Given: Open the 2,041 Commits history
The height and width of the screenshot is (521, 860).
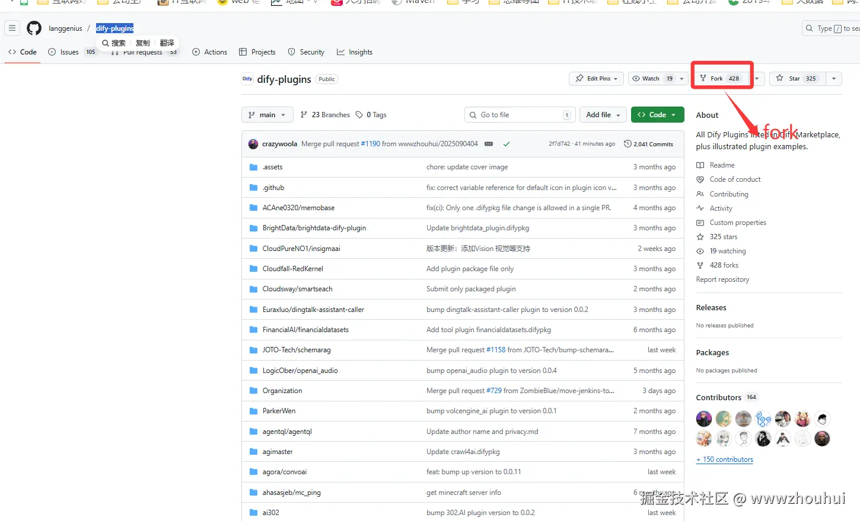Looking at the screenshot, I should tap(648, 144).
